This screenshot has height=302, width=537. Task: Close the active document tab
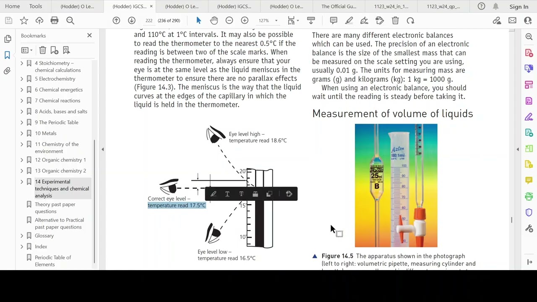[x=151, y=6]
